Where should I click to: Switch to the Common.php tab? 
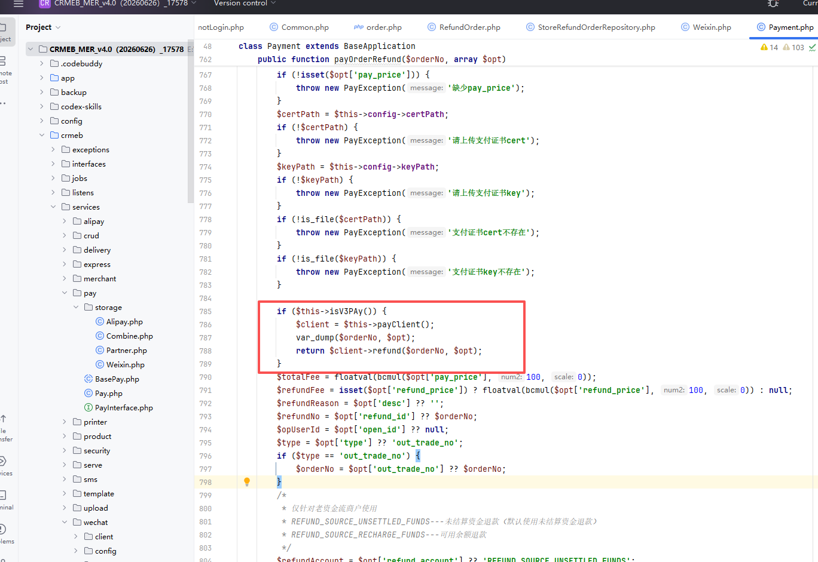pyautogui.click(x=300, y=27)
